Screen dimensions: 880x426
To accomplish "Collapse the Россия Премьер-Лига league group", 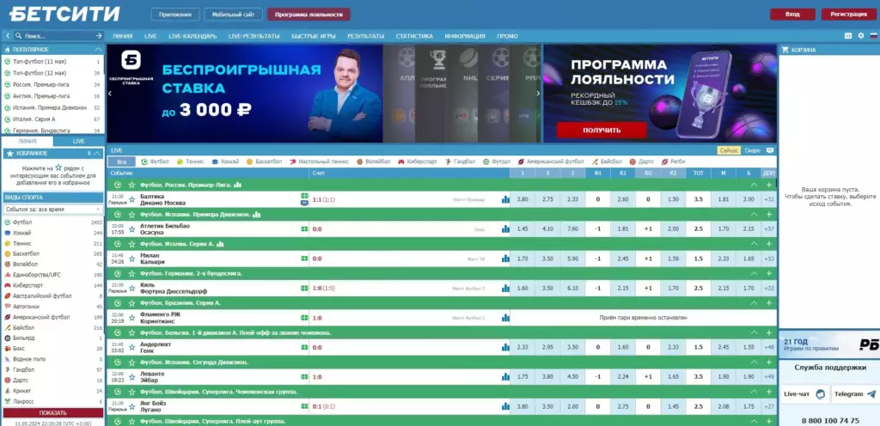I will [755, 185].
